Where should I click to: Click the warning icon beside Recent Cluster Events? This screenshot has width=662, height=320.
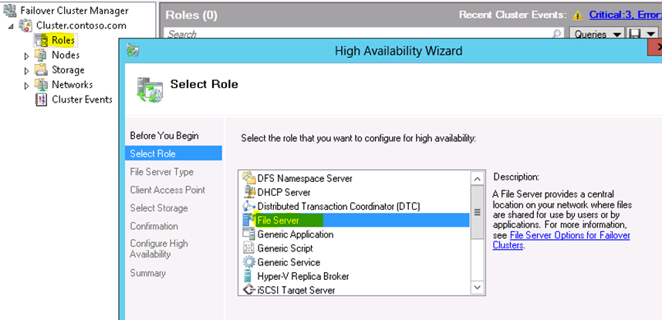click(577, 15)
